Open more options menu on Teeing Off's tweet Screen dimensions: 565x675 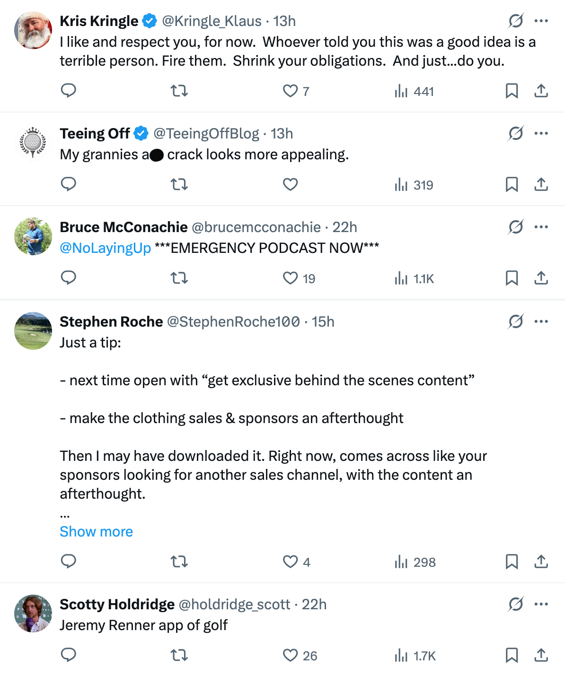point(541,133)
